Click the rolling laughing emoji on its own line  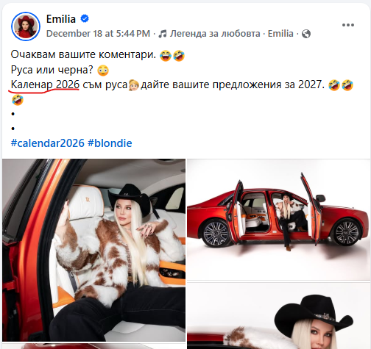17,100
